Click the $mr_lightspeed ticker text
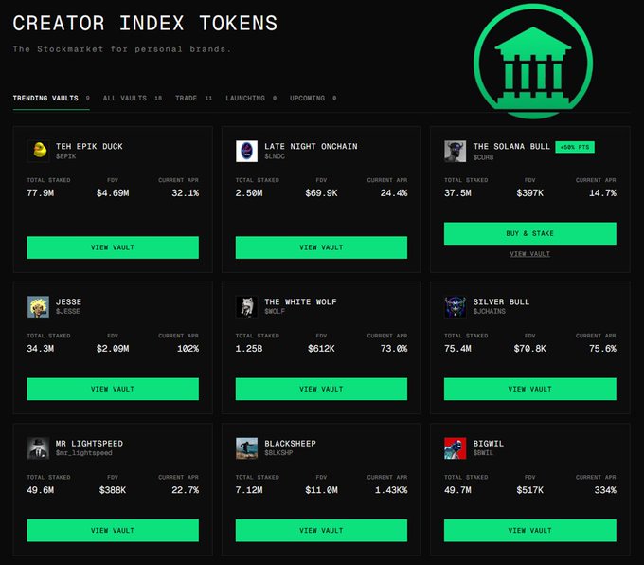Screen dimensions: 644x565 [x=83, y=453]
